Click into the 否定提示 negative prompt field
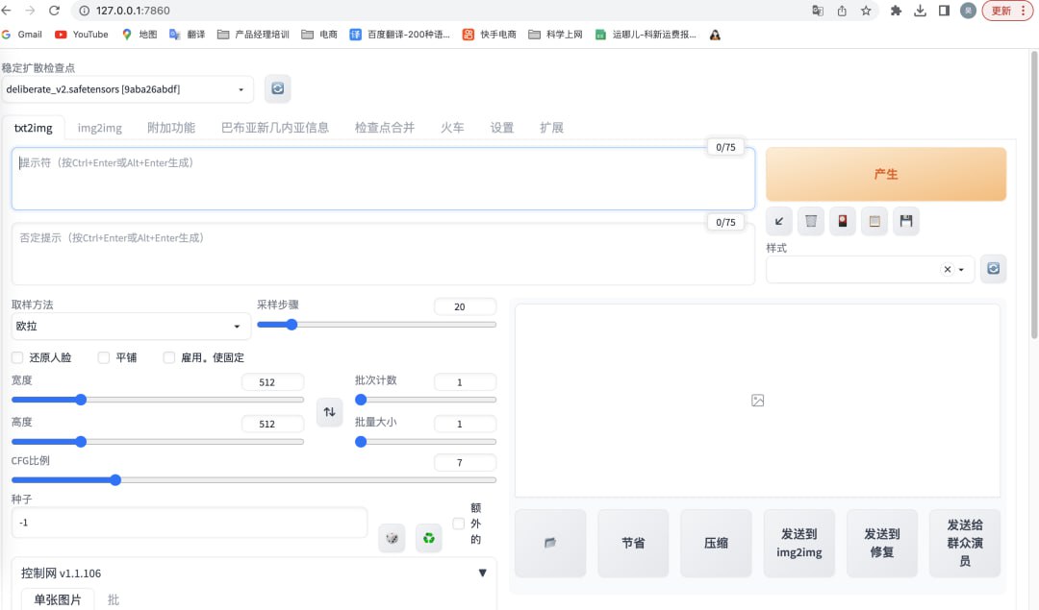This screenshot has height=610, width=1039. point(382,255)
